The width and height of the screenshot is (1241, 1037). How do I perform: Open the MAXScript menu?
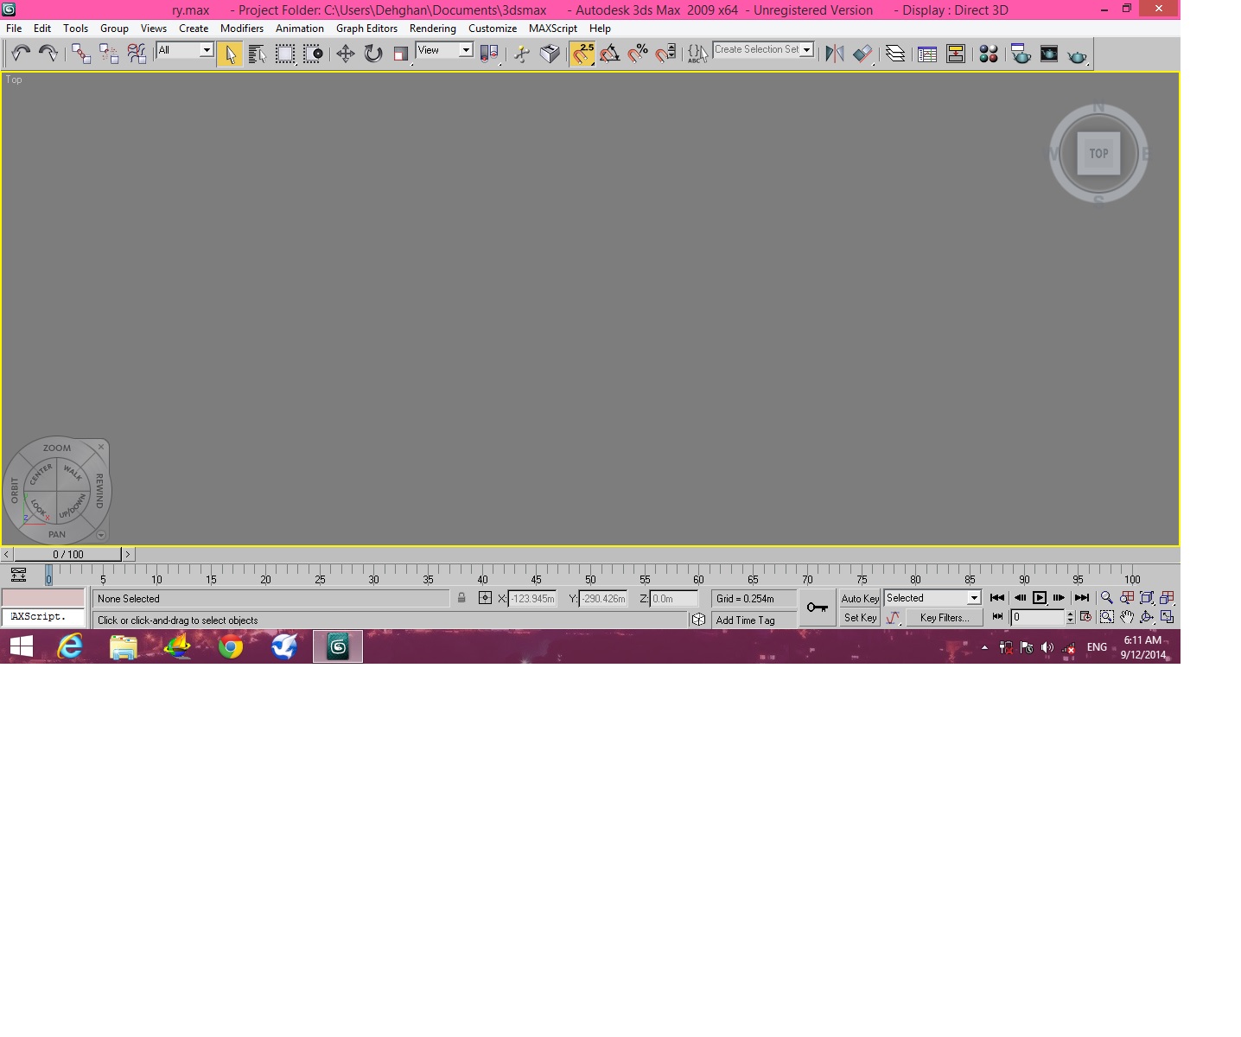point(553,29)
